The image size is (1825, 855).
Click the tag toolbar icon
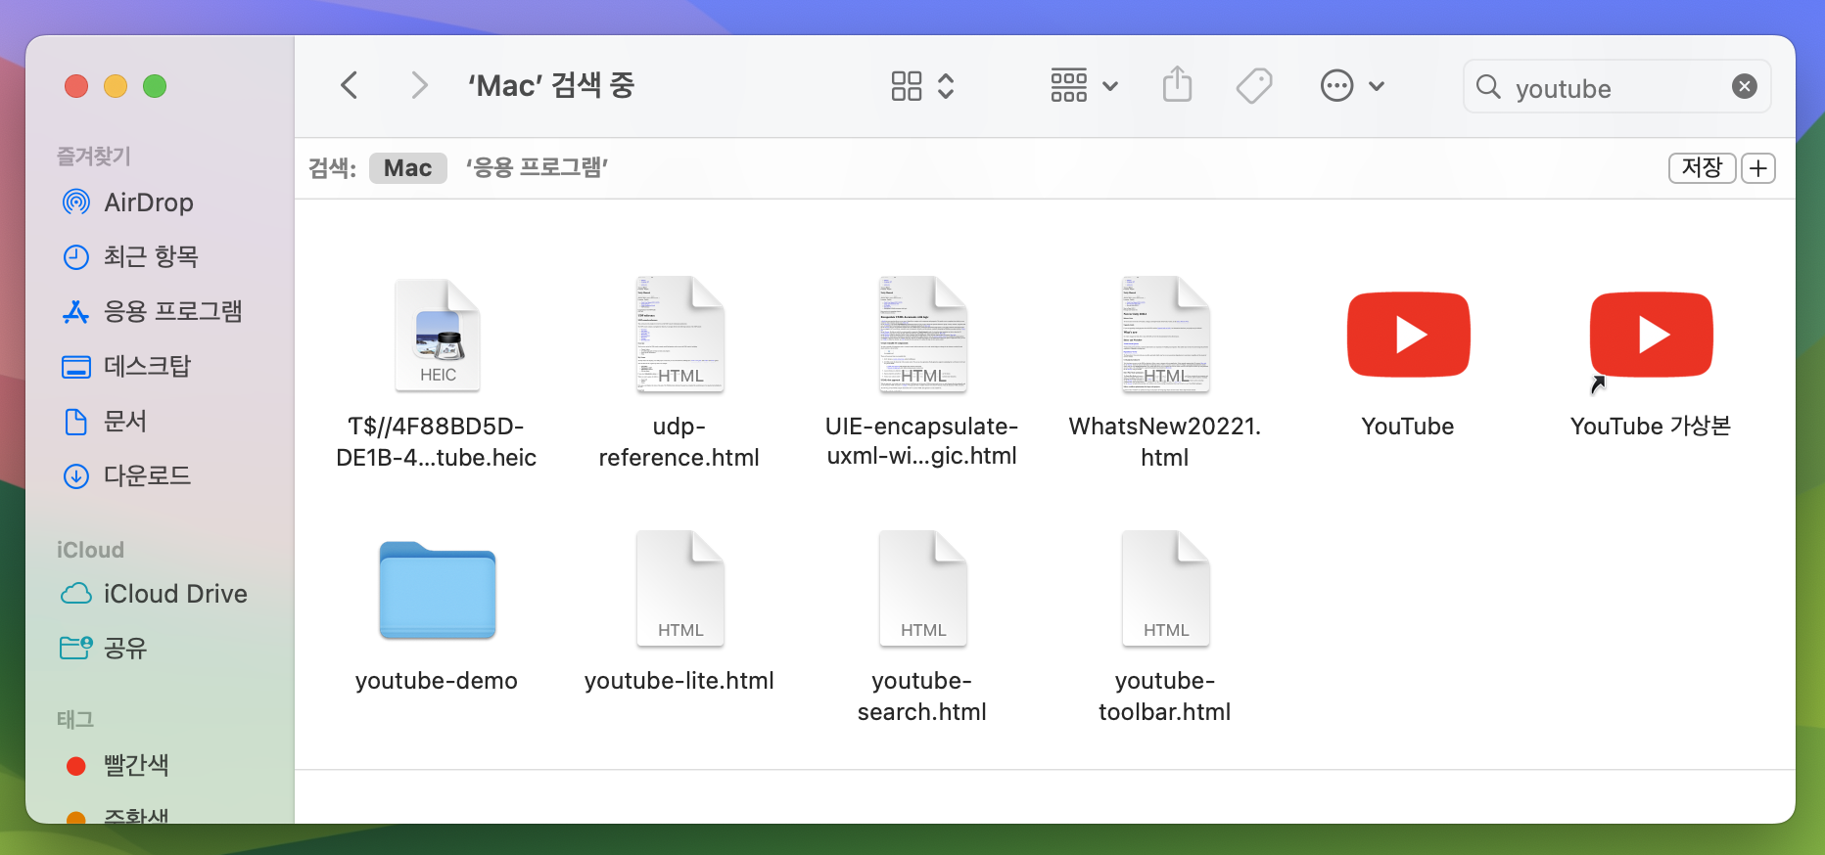click(1254, 86)
